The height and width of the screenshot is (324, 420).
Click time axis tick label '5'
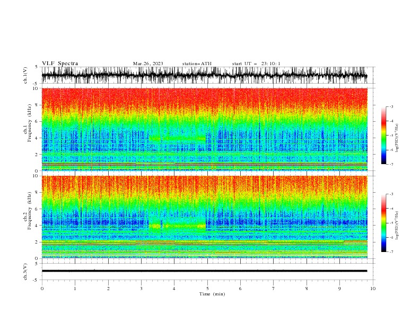pyautogui.click(x=207, y=289)
